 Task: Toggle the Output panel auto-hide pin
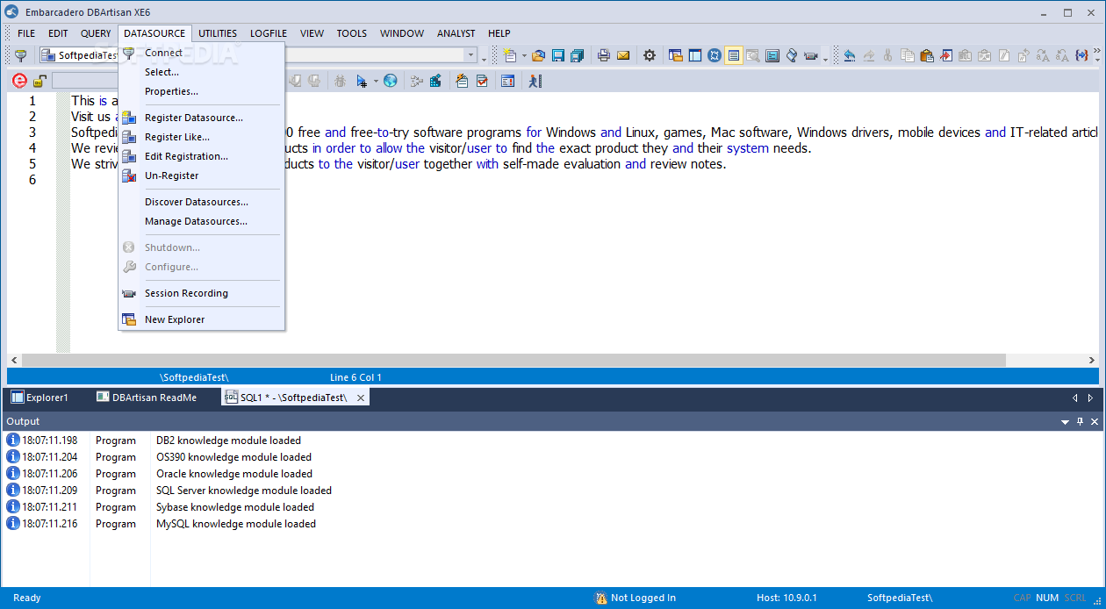[1081, 422]
